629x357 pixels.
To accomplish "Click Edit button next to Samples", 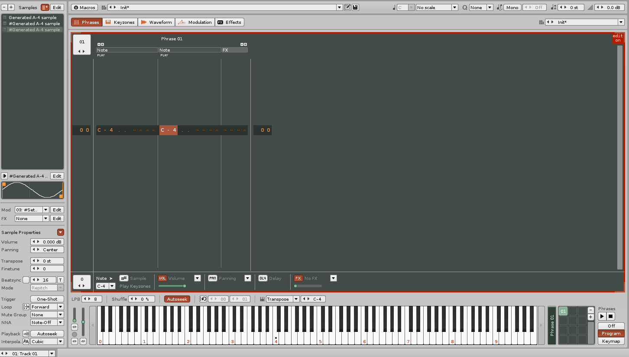I will pos(57,7).
